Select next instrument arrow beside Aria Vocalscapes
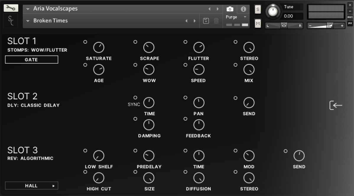 (x=218, y=9)
